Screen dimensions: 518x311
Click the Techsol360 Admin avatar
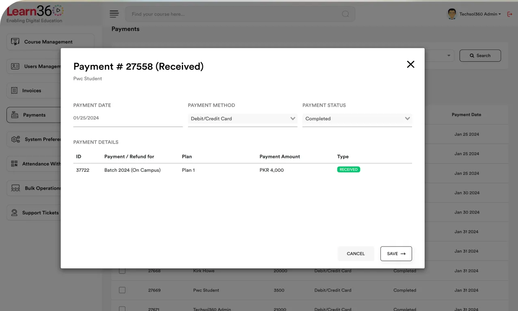(451, 14)
